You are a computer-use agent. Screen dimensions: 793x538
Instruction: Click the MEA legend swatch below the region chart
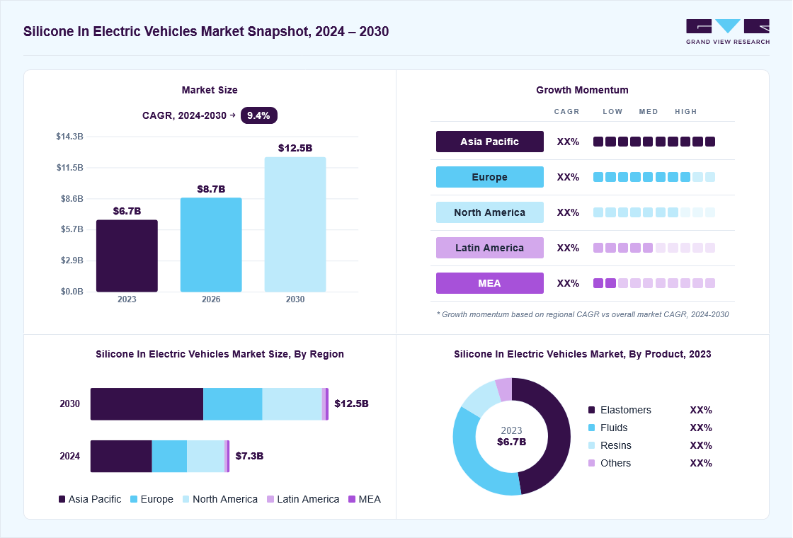pos(352,499)
